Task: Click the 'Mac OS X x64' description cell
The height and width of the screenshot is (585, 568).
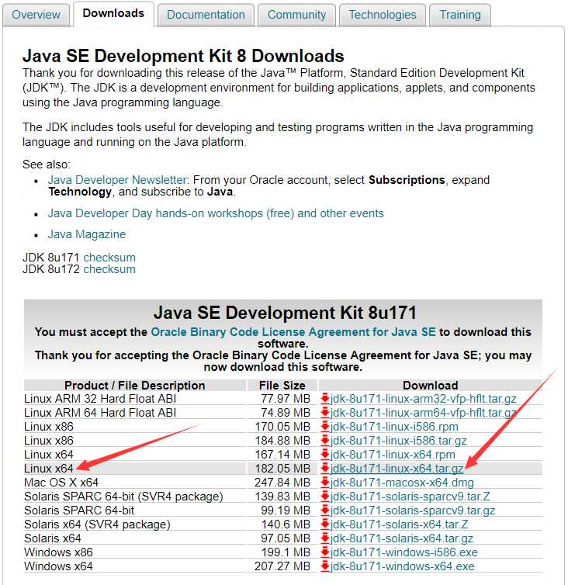Action: (135, 483)
